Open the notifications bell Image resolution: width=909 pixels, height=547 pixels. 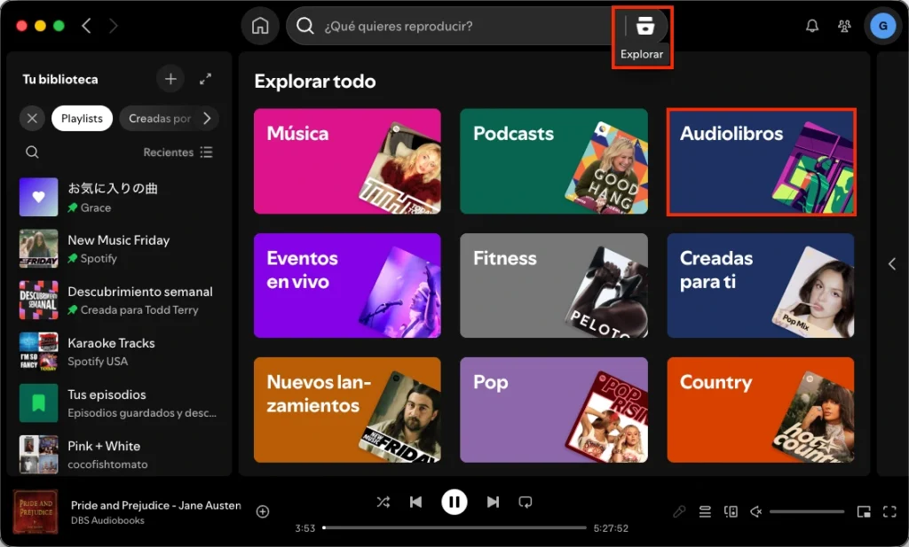click(x=812, y=26)
